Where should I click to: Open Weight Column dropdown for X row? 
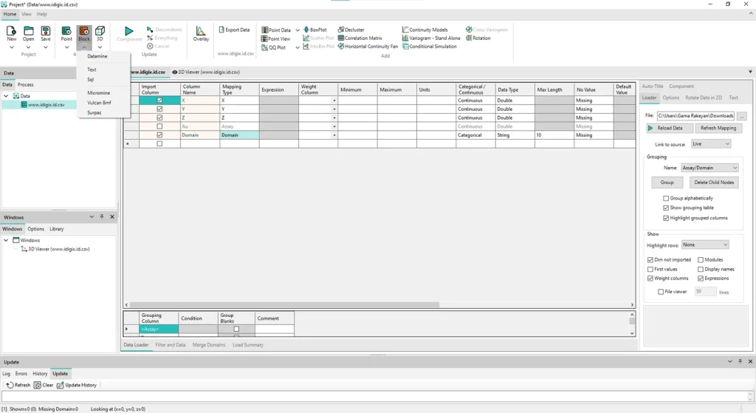(334, 100)
